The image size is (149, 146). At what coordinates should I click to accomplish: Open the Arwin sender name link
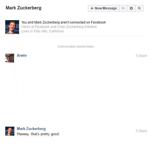coord(22,55)
